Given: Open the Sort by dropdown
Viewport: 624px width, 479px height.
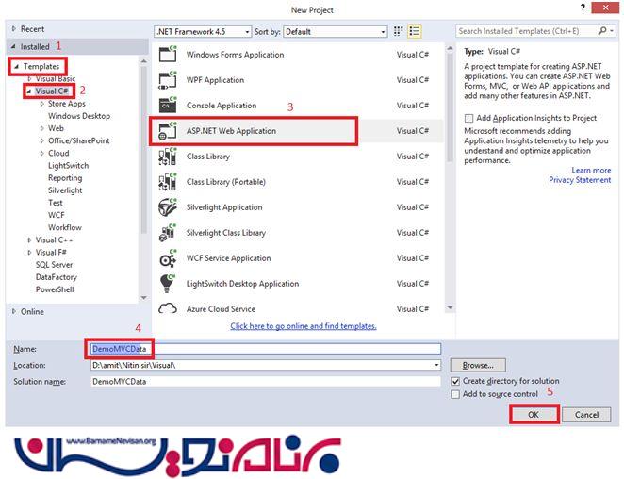Looking at the screenshot, I should tap(383, 31).
